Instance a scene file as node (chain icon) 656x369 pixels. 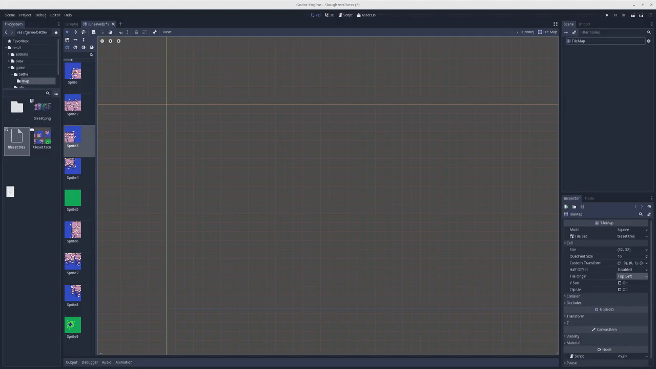coord(574,32)
